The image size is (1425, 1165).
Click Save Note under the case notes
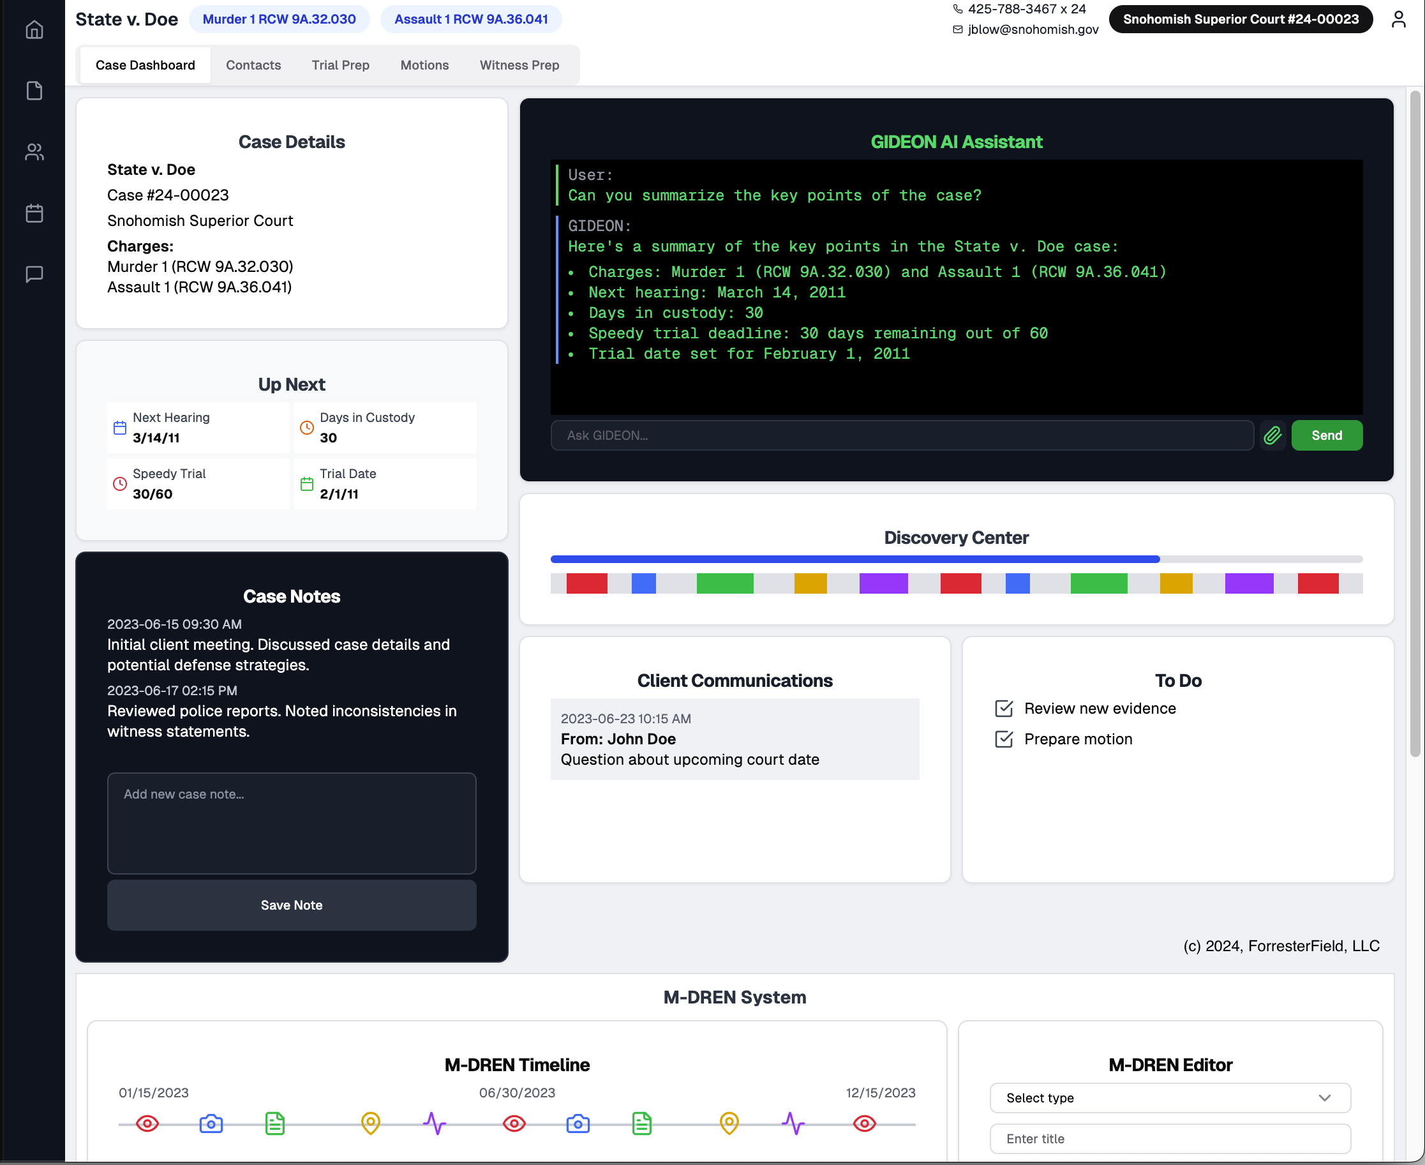291,905
